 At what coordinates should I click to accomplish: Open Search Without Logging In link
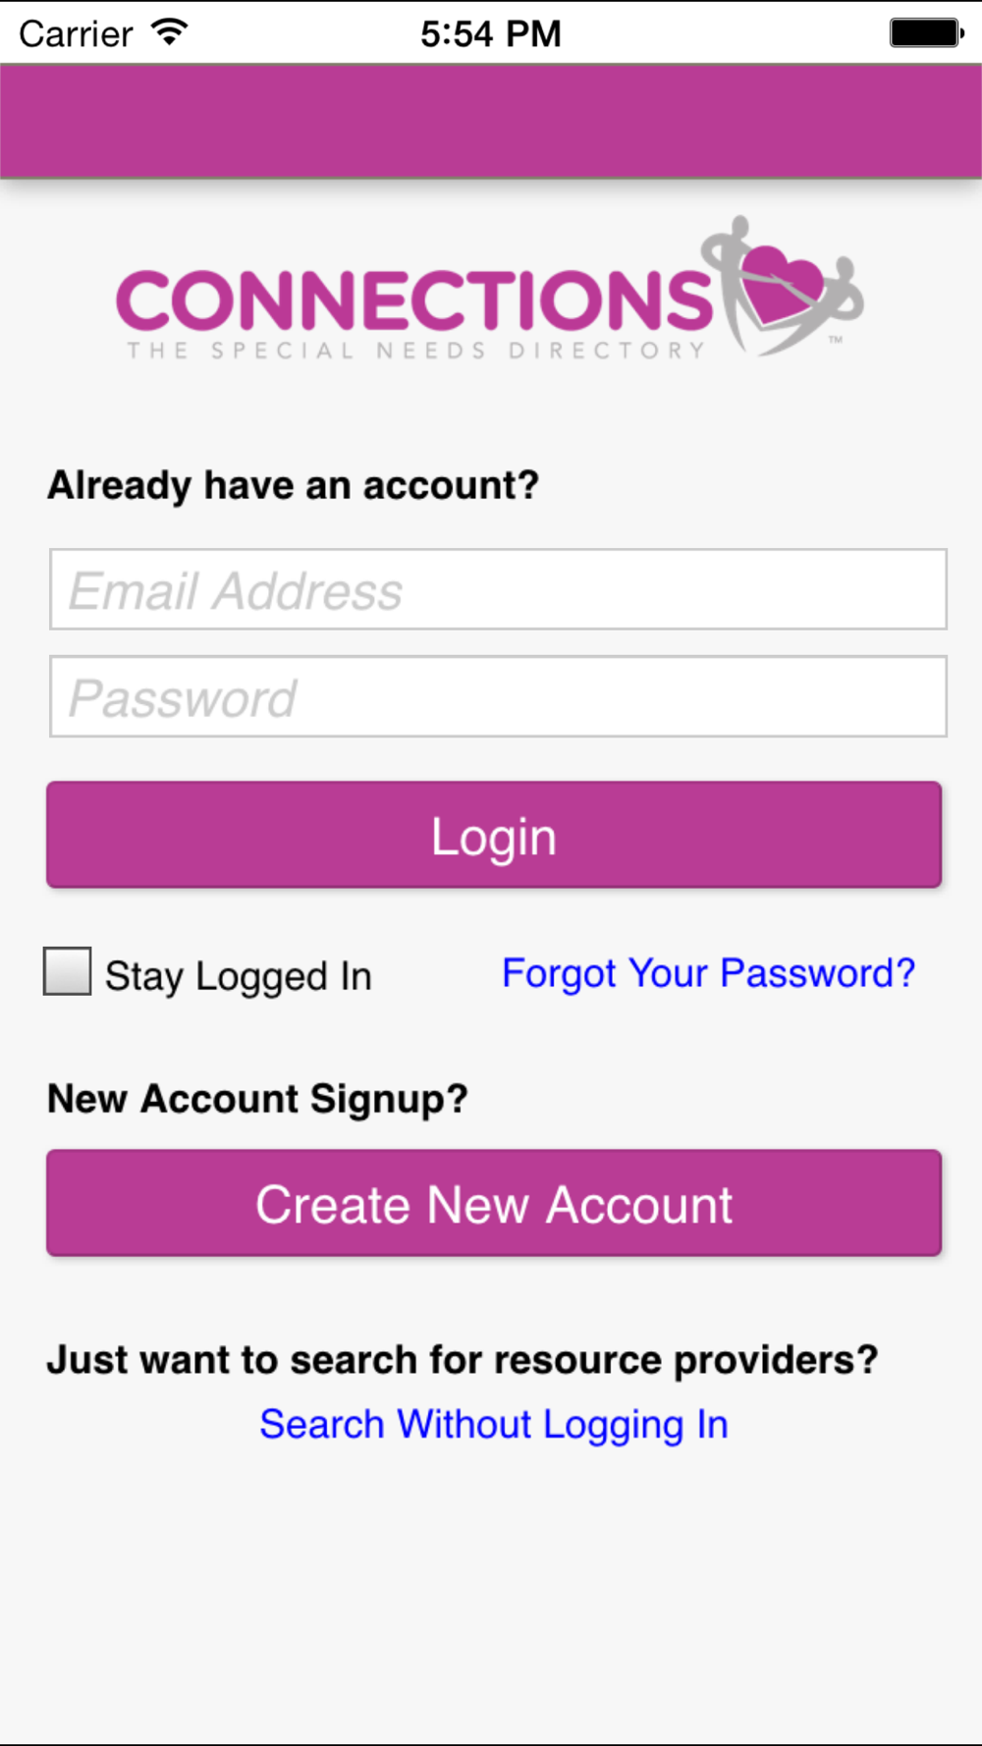(494, 1425)
